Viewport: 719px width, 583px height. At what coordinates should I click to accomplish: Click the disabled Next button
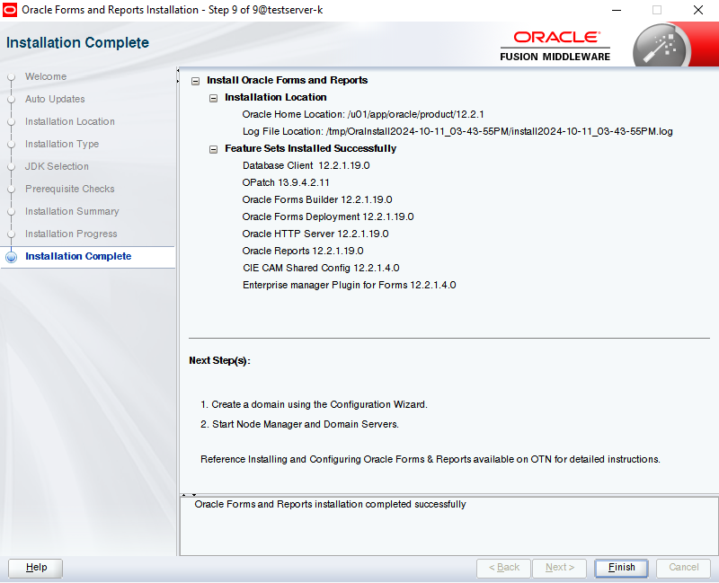tap(559, 568)
